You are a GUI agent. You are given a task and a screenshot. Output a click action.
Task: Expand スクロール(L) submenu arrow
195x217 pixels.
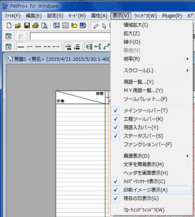coord(188,70)
